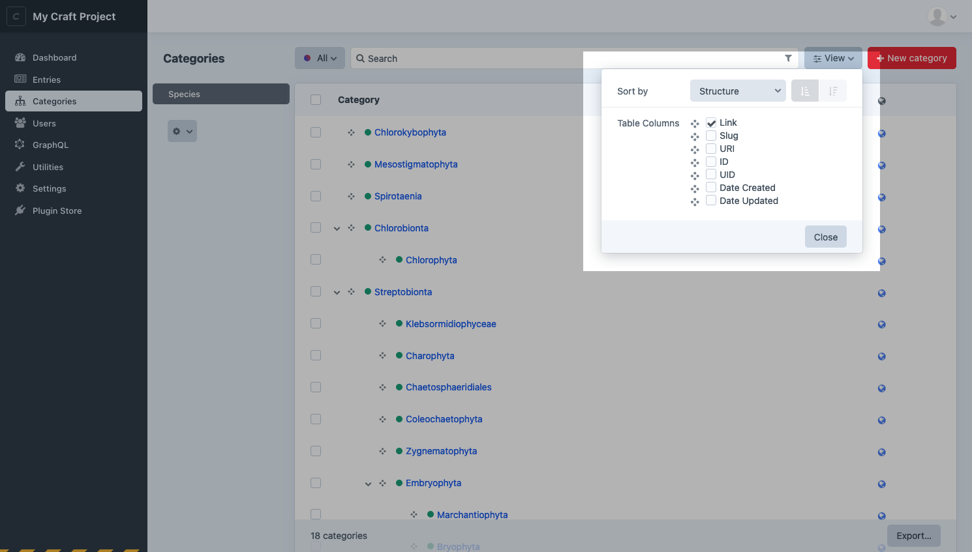Select the Spirotaenia row checkbox
This screenshot has height=552, width=972.
pyautogui.click(x=316, y=196)
